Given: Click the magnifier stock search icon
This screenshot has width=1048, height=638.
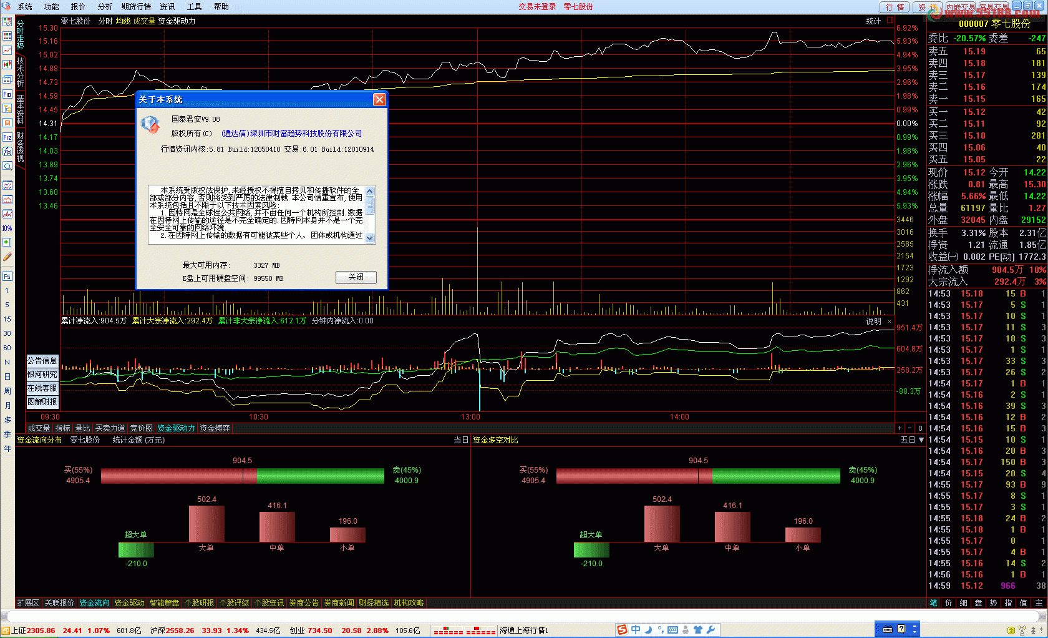Looking at the screenshot, I should click(x=7, y=166).
